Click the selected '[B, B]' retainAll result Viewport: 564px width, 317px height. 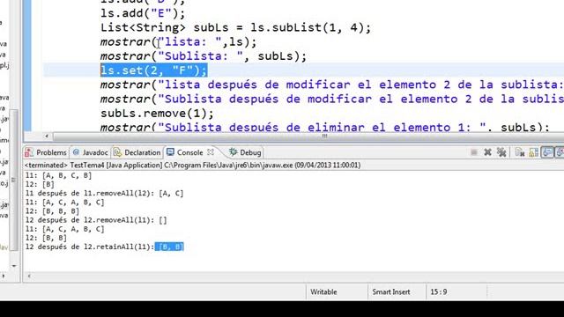point(169,247)
